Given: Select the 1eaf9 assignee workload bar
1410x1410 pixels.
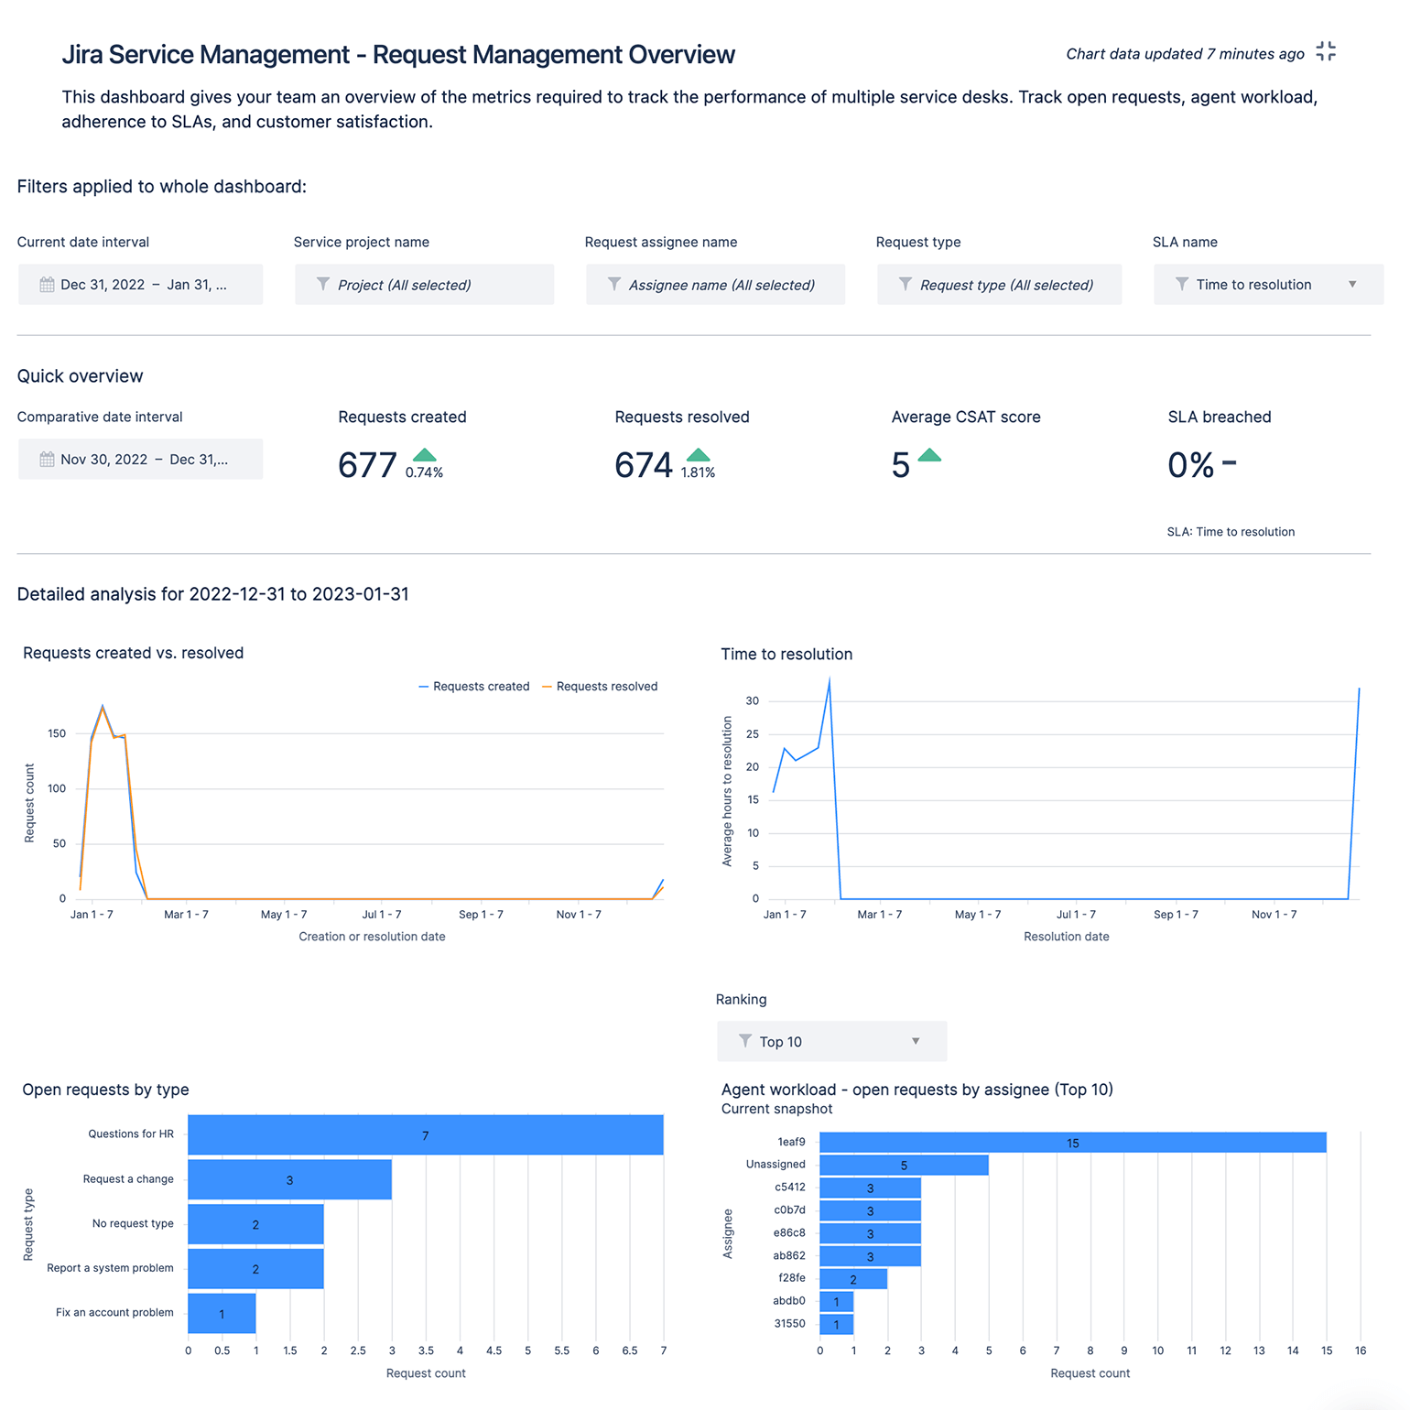Looking at the screenshot, I should (x=1071, y=1143).
